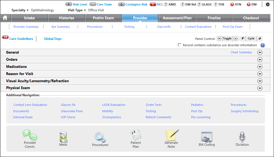The image size is (274, 157).
Task: Expand Visual Acuity/Lensometry/Refraction panel
Action: pos(260,81)
